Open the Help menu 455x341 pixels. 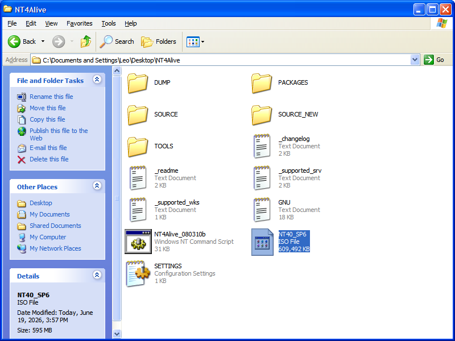[131, 23]
